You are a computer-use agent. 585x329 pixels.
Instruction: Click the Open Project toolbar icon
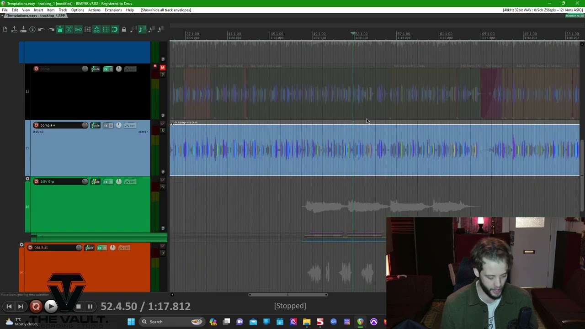(x=14, y=29)
